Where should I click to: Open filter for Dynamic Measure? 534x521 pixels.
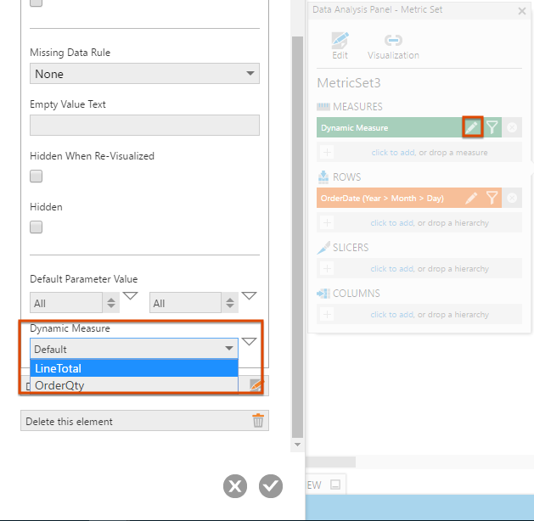pyautogui.click(x=492, y=127)
